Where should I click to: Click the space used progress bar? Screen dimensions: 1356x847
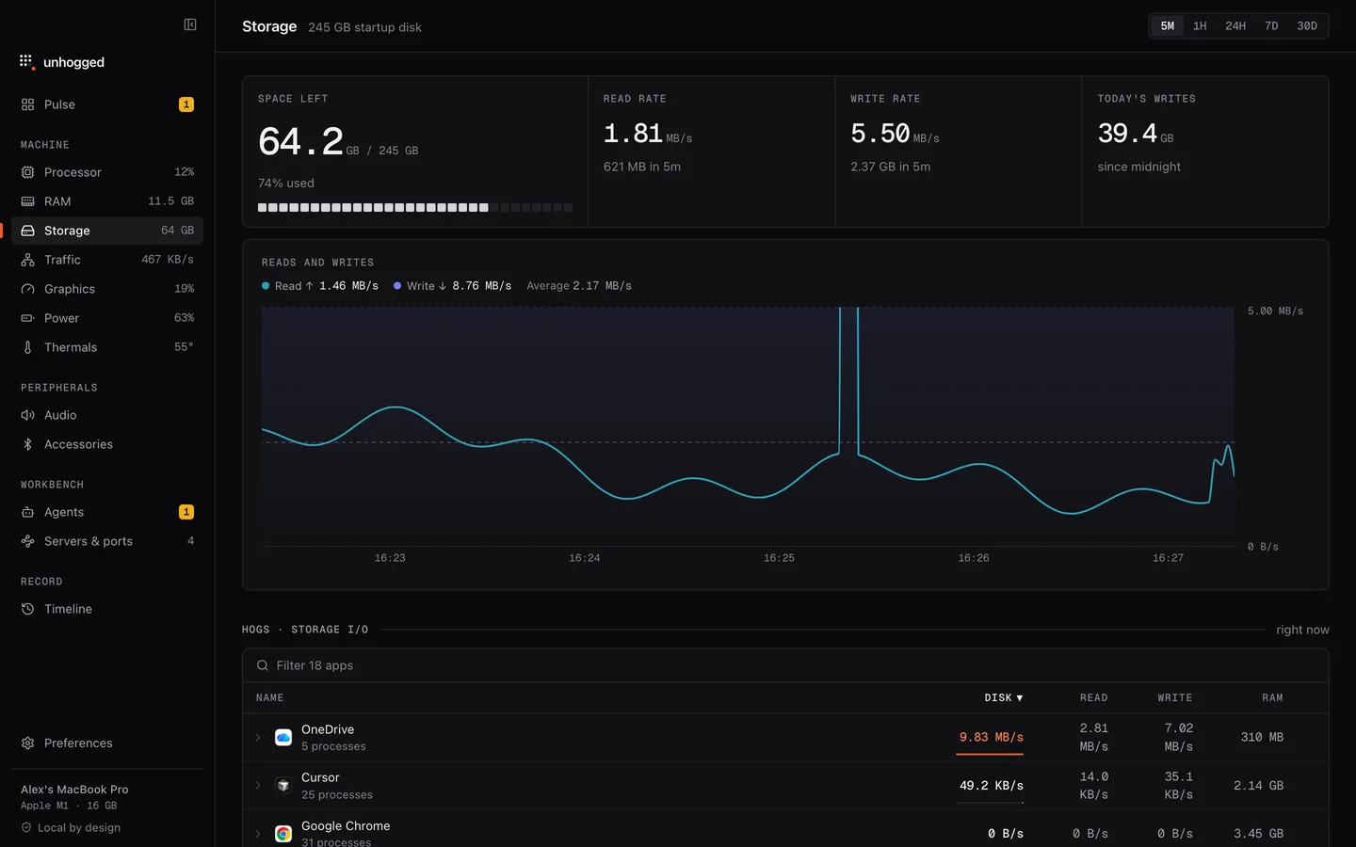point(415,207)
